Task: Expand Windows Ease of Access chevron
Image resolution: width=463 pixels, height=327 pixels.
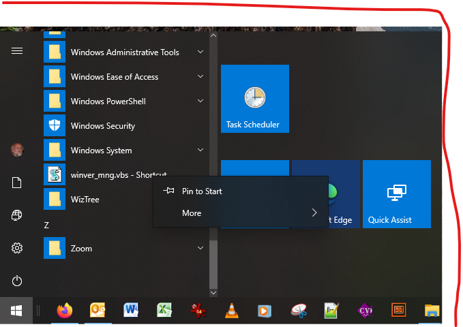Action: [200, 76]
